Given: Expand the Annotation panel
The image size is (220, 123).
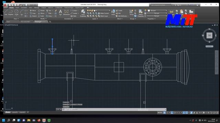Looking at the screenshot, I should (x=68, y=19).
